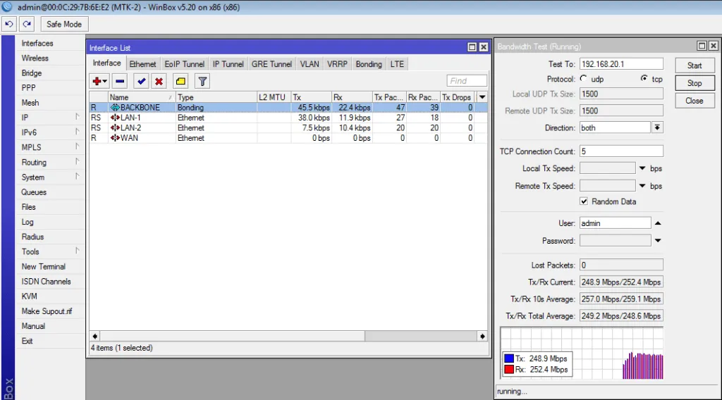Click the horizontal scrollbar thumb in Interface List
This screenshot has height=400, width=722.
coord(232,336)
